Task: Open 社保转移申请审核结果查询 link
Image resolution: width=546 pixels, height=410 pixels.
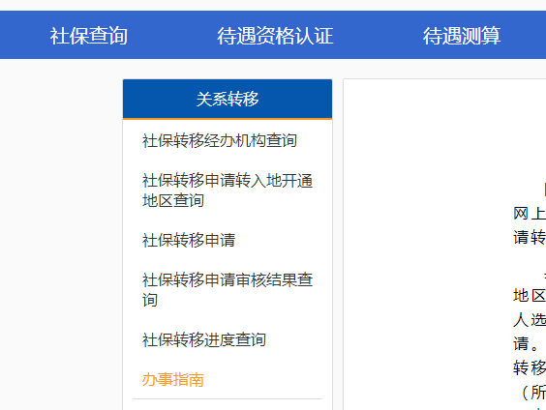Action: [227, 290]
